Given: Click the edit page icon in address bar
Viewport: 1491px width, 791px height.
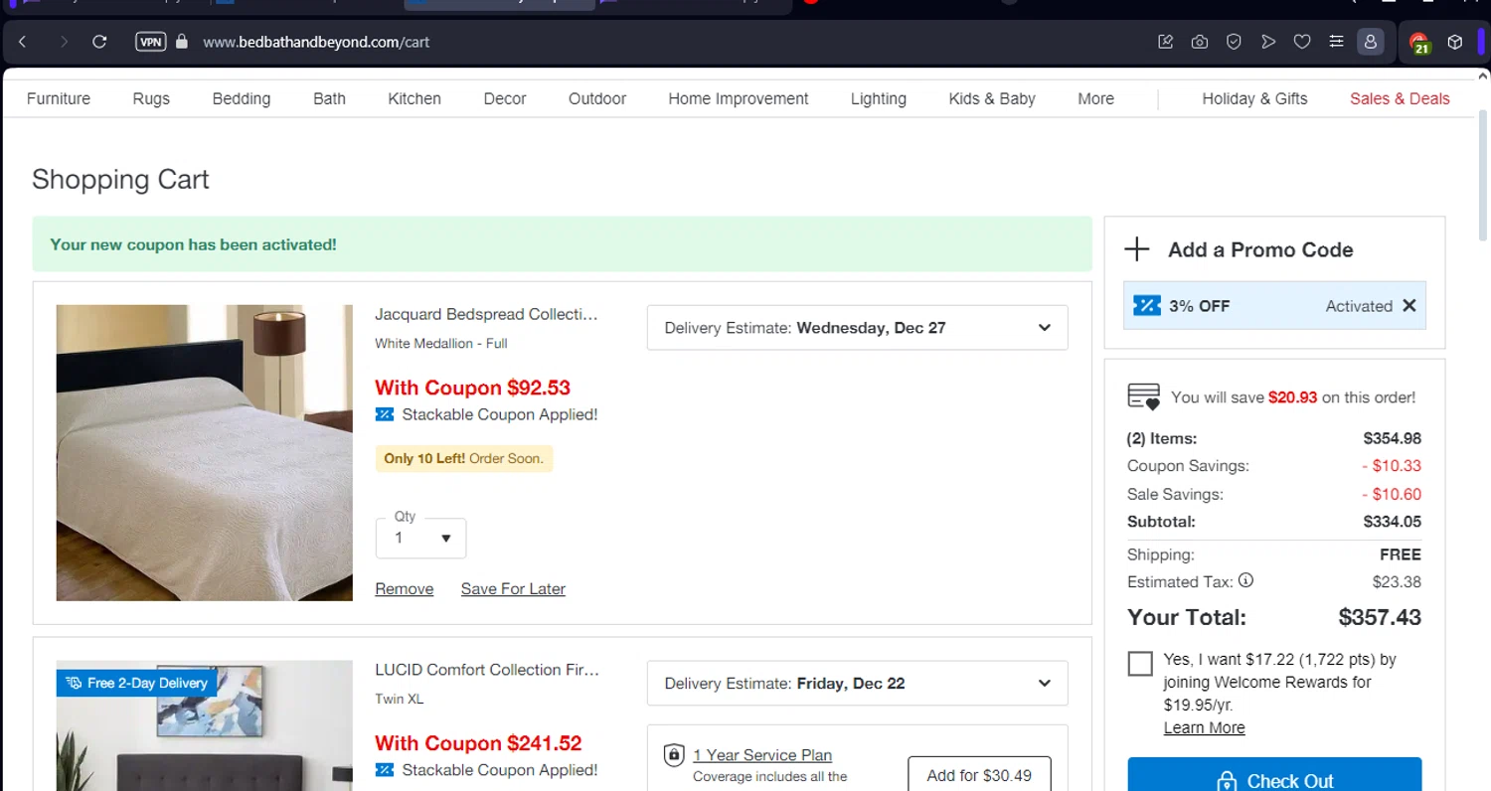Looking at the screenshot, I should click(1166, 42).
